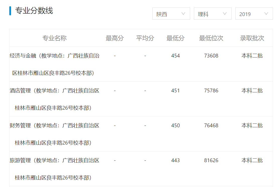Image resolution: width=276 pixels, height=187 pixels.
Task: Click the 平均分 column header
Action: click(x=145, y=38)
